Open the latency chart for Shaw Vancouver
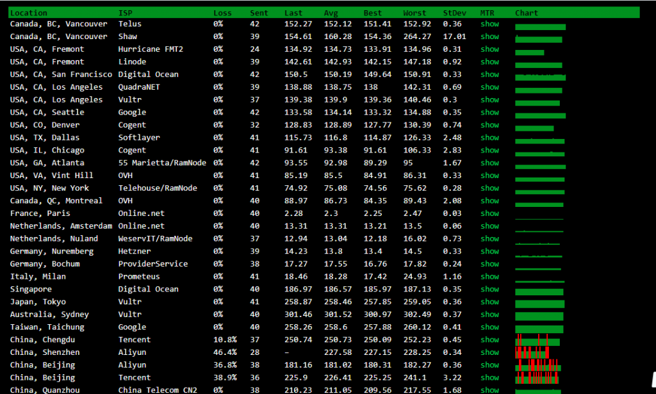Viewport: 656px width, 394px height. click(x=539, y=39)
